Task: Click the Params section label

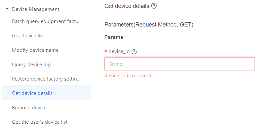Action: 114,37
